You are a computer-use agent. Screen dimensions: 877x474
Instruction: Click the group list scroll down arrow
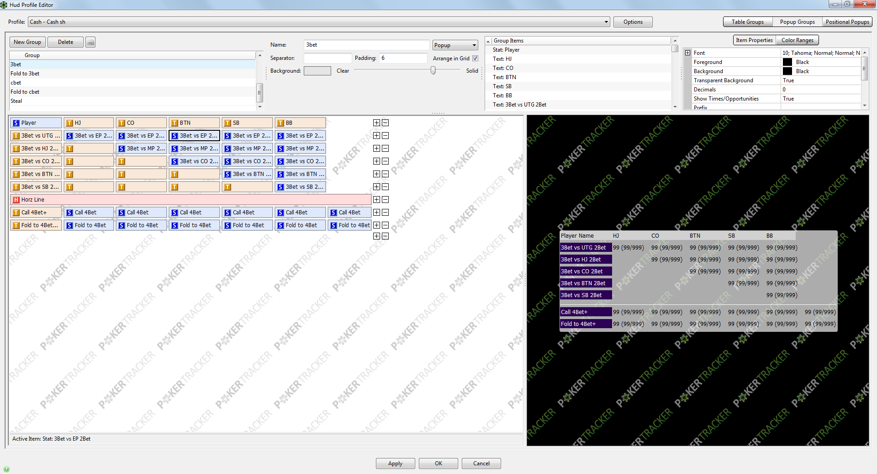point(260,107)
